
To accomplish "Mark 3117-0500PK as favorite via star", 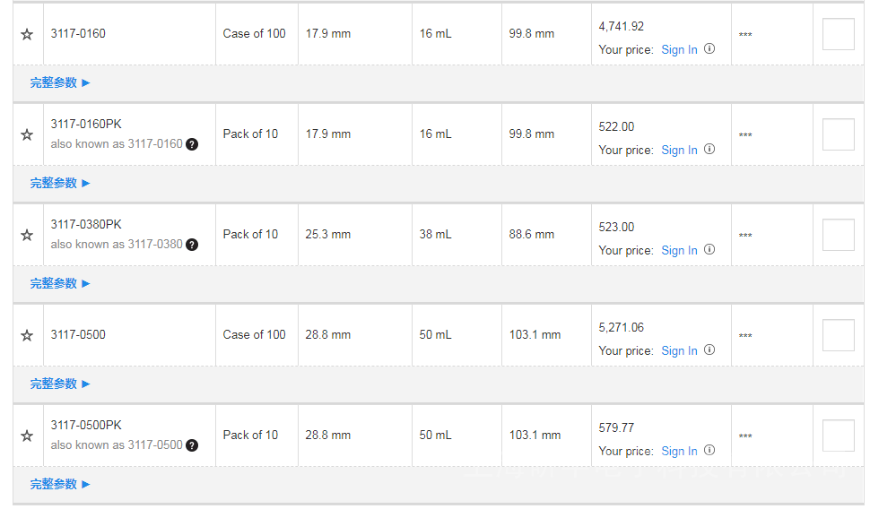I will pos(27,436).
